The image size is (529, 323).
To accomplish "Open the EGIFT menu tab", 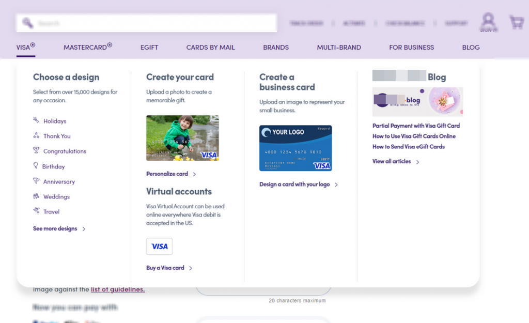I will pyautogui.click(x=149, y=47).
